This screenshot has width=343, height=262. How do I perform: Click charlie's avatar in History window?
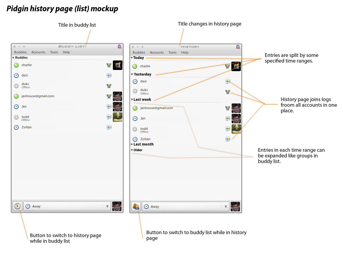(236, 66)
